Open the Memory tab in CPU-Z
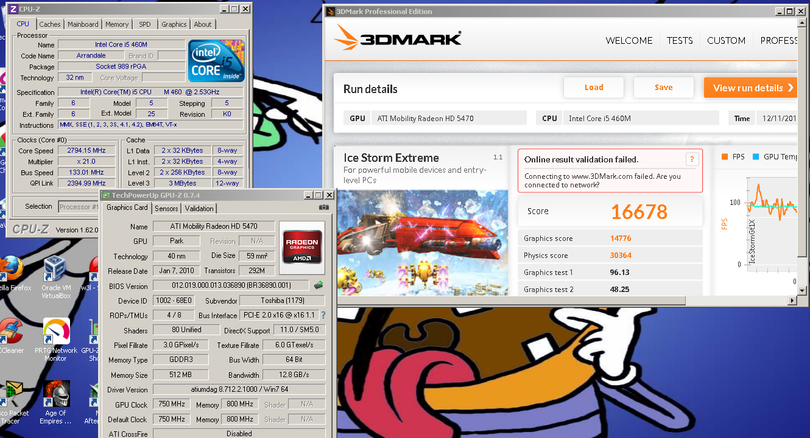Viewport: 810px width, 438px height. tap(117, 24)
